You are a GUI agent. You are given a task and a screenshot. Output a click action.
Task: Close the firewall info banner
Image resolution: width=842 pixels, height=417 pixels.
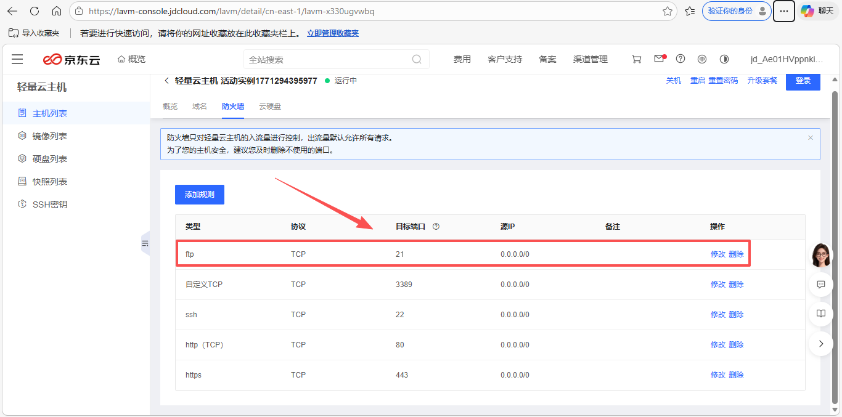(x=811, y=138)
